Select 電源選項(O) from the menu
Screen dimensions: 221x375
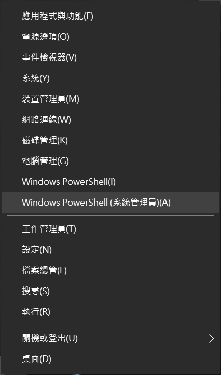[x=111, y=37]
